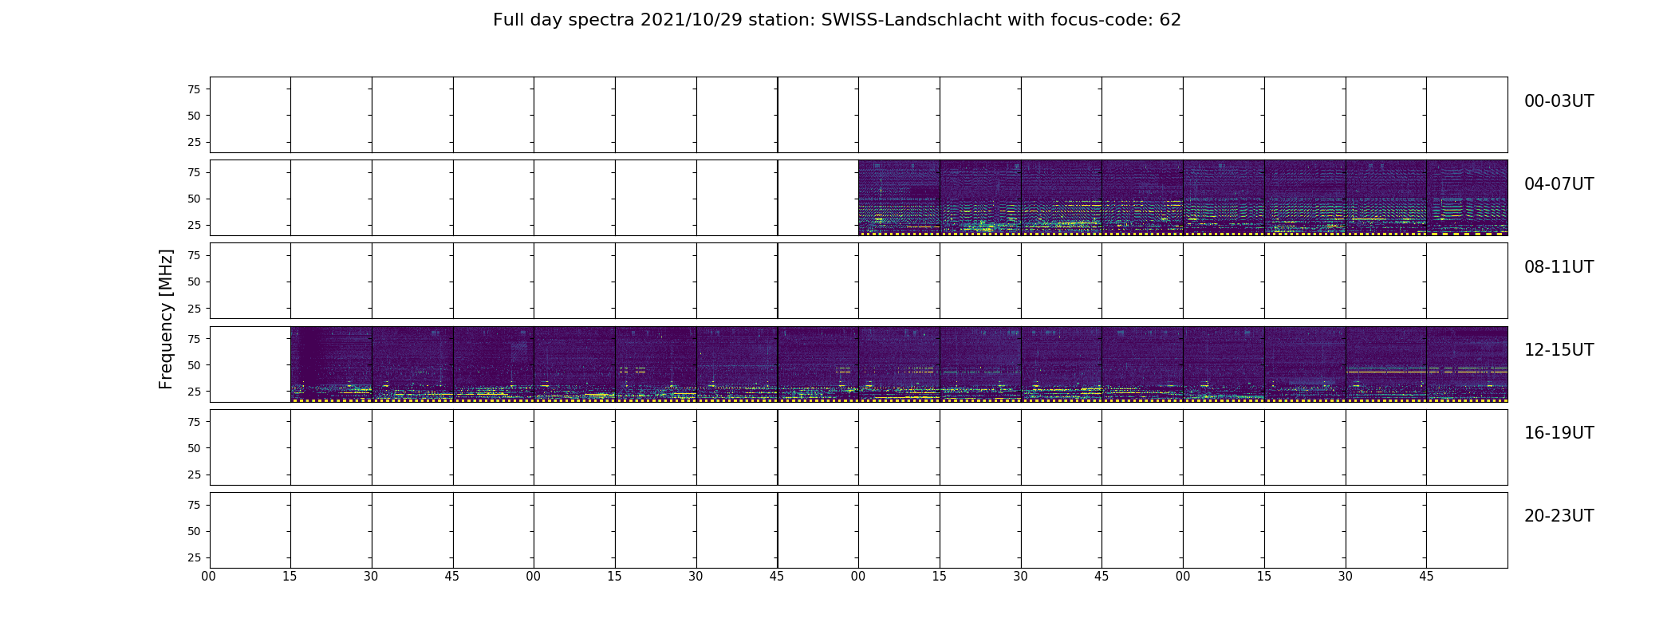Click the '00-03UT' row label
1675x638 pixels.
[1559, 101]
